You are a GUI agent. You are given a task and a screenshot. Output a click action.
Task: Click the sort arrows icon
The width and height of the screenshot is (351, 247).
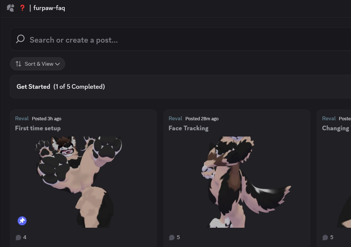pyautogui.click(x=18, y=64)
